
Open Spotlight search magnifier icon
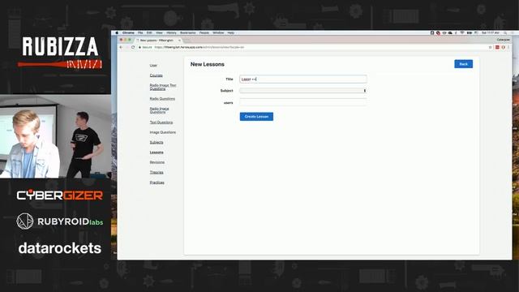tap(505, 32)
